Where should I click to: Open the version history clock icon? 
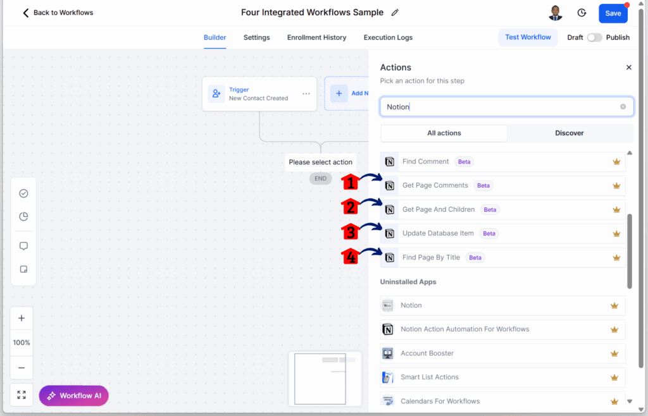582,13
